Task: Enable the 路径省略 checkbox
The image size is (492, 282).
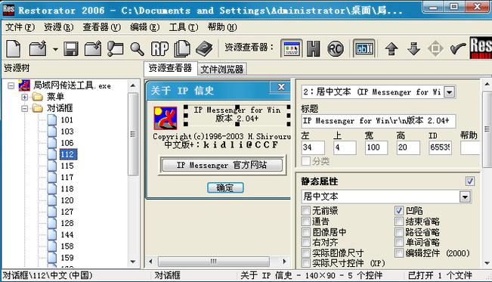Action: click(399, 232)
